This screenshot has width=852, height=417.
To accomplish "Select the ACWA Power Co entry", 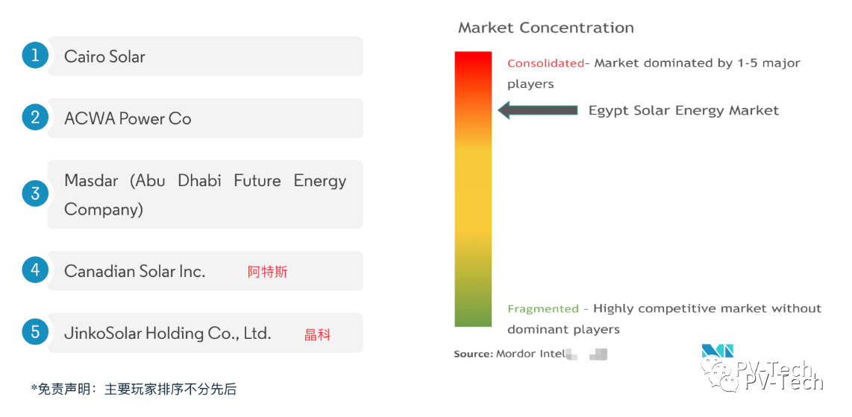I will pyautogui.click(x=205, y=118).
